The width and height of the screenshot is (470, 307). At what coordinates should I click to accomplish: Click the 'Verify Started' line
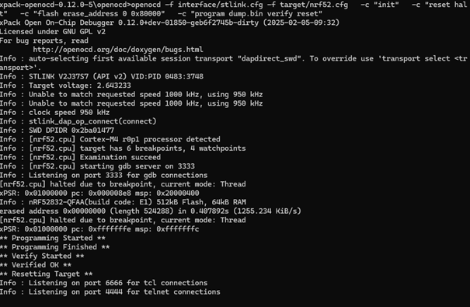42,256
